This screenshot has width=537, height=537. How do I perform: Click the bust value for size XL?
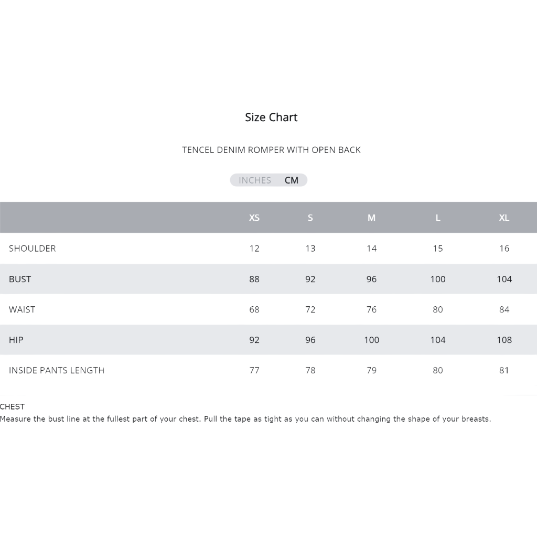(504, 279)
